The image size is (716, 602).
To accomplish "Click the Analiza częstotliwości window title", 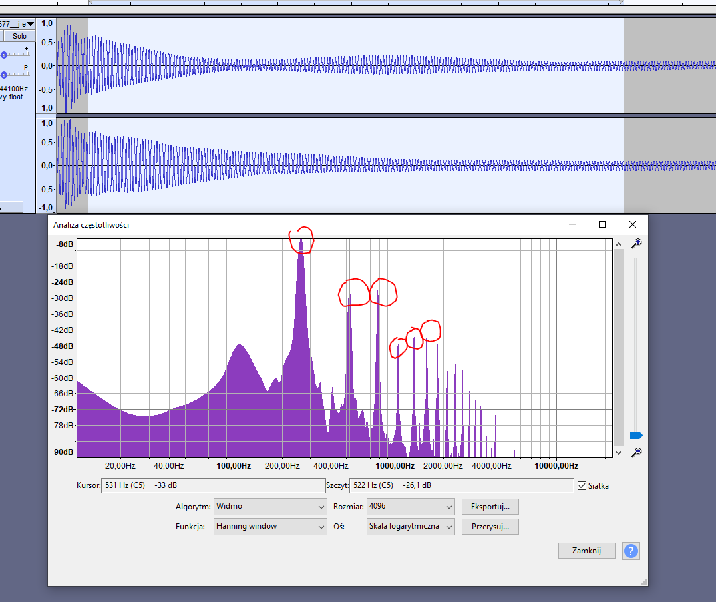I will tap(91, 225).
